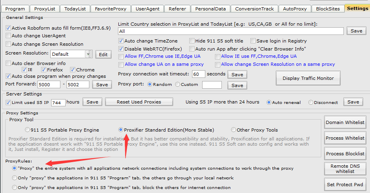This screenshot has width=370, height=193.
Task: Check Allow IE use FF,Chrome,Edge UA
Action: (217, 57)
